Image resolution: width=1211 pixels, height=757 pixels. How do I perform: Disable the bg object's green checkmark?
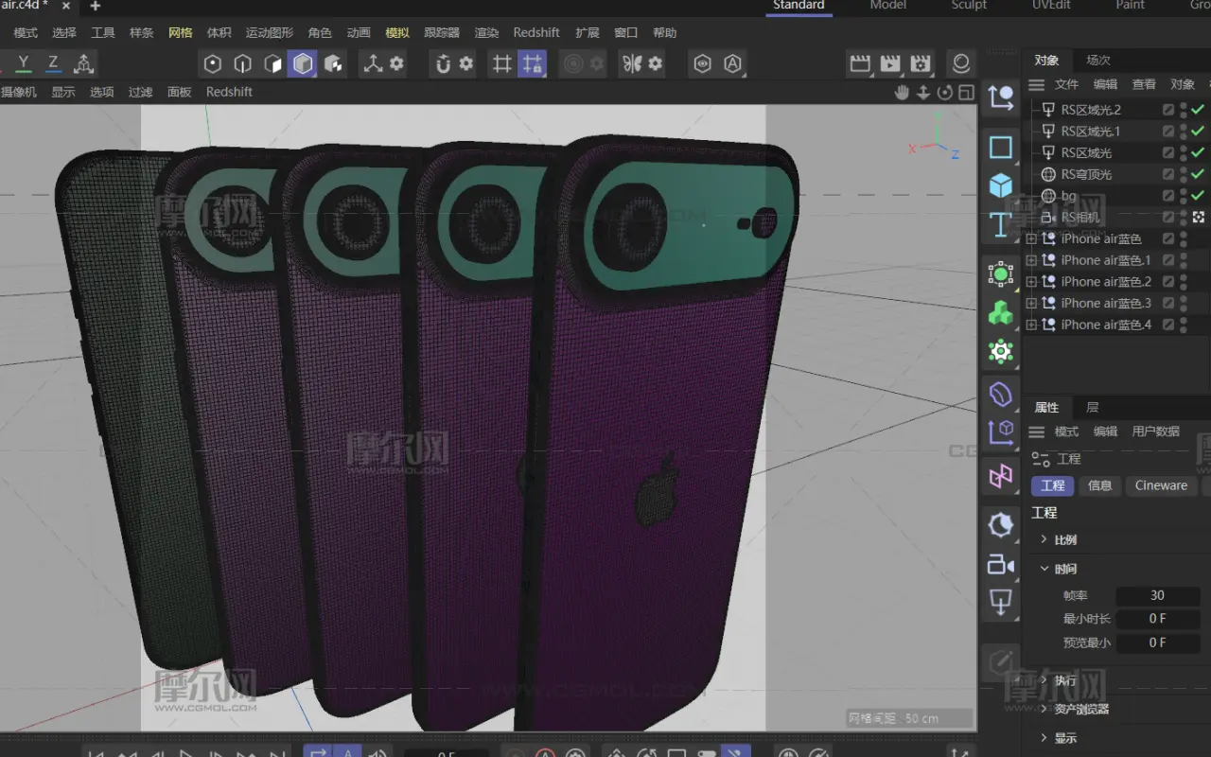point(1198,196)
